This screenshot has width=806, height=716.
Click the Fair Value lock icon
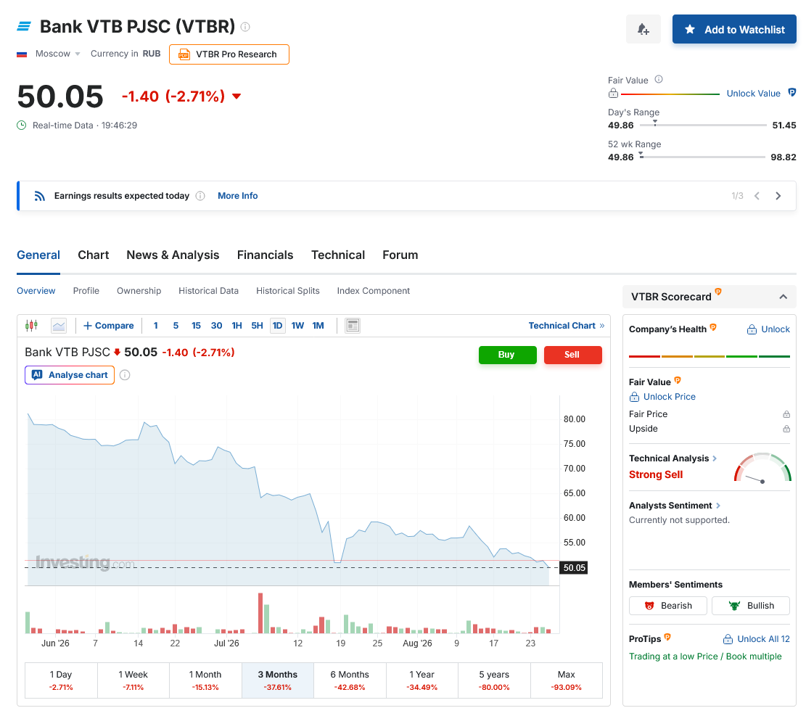pyautogui.click(x=613, y=93)
